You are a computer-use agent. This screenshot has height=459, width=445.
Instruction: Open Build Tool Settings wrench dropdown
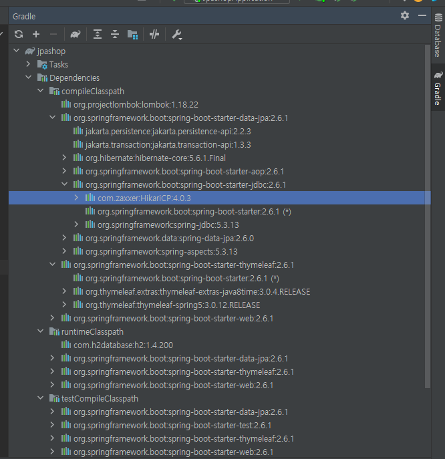177,35
